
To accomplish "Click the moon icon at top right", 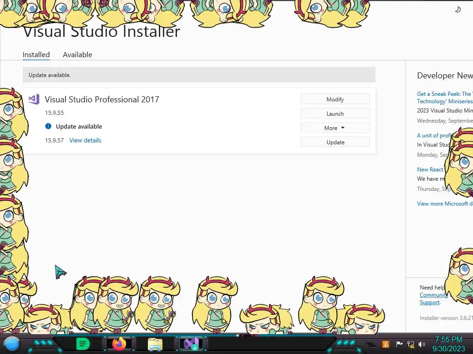I will point(458,10).
